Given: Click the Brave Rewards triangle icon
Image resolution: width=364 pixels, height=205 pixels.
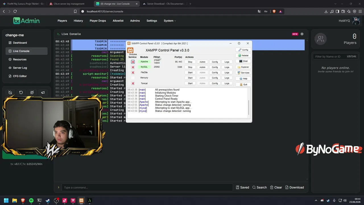Looking at the screenshot, I should click(x=280, y=11).
